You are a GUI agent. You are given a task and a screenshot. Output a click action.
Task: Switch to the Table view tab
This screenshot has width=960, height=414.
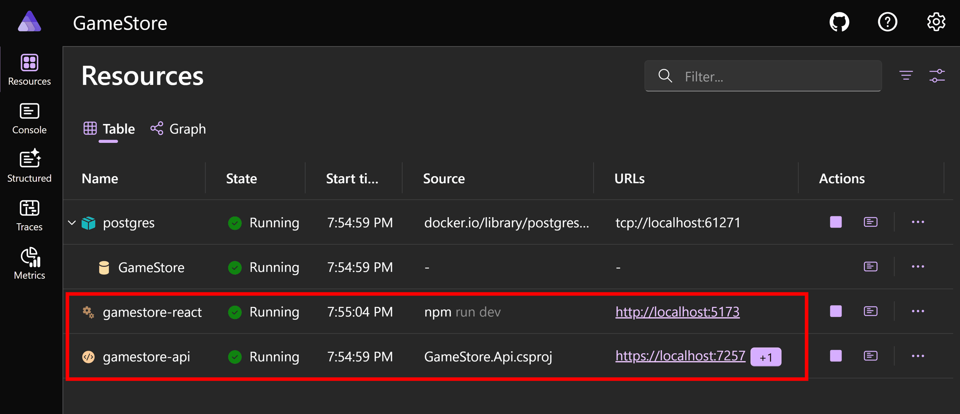tap(109, 129)
